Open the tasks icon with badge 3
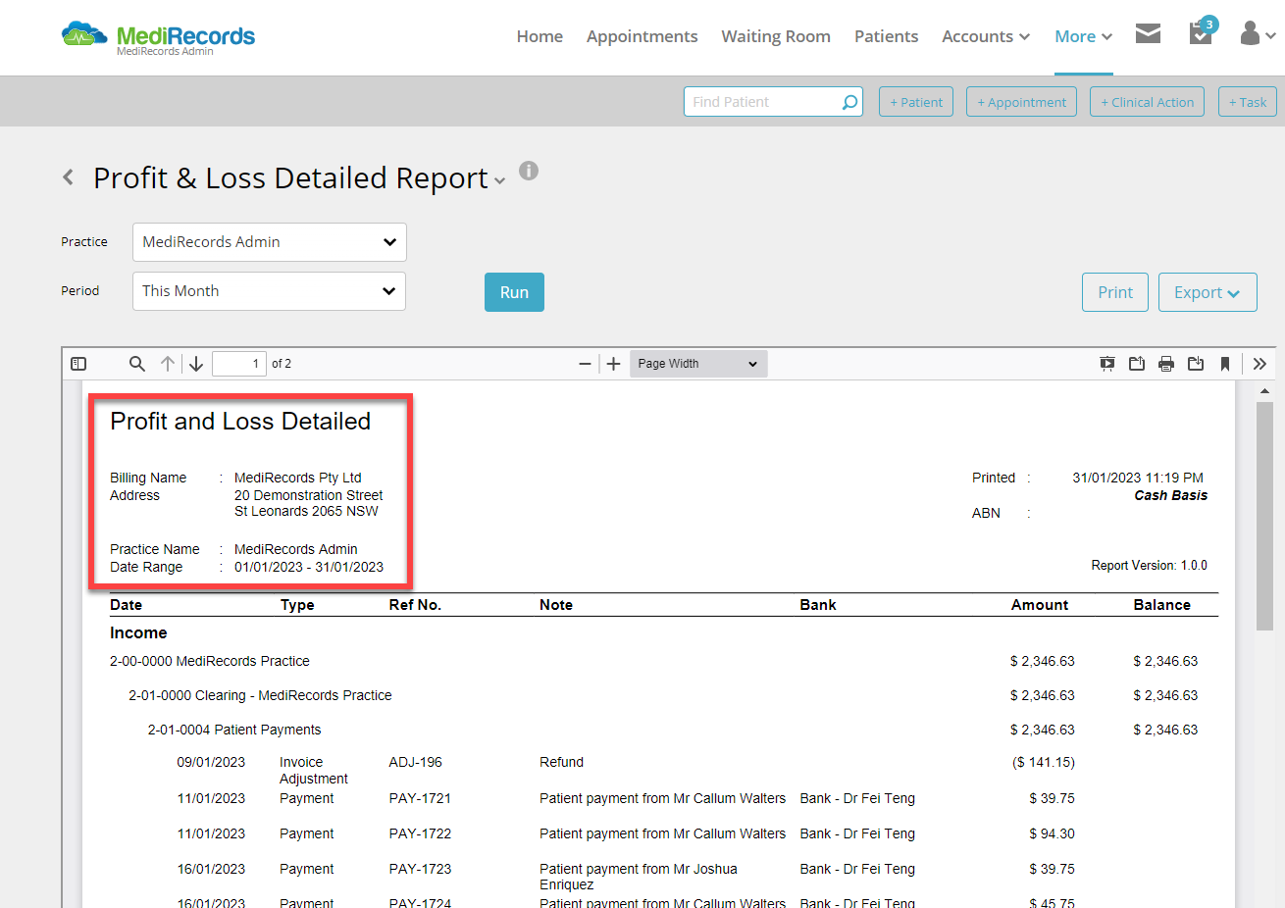 coord(1202,32)
